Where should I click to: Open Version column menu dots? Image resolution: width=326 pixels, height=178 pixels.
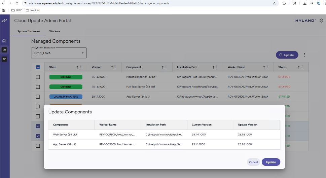tap(115, 67)
